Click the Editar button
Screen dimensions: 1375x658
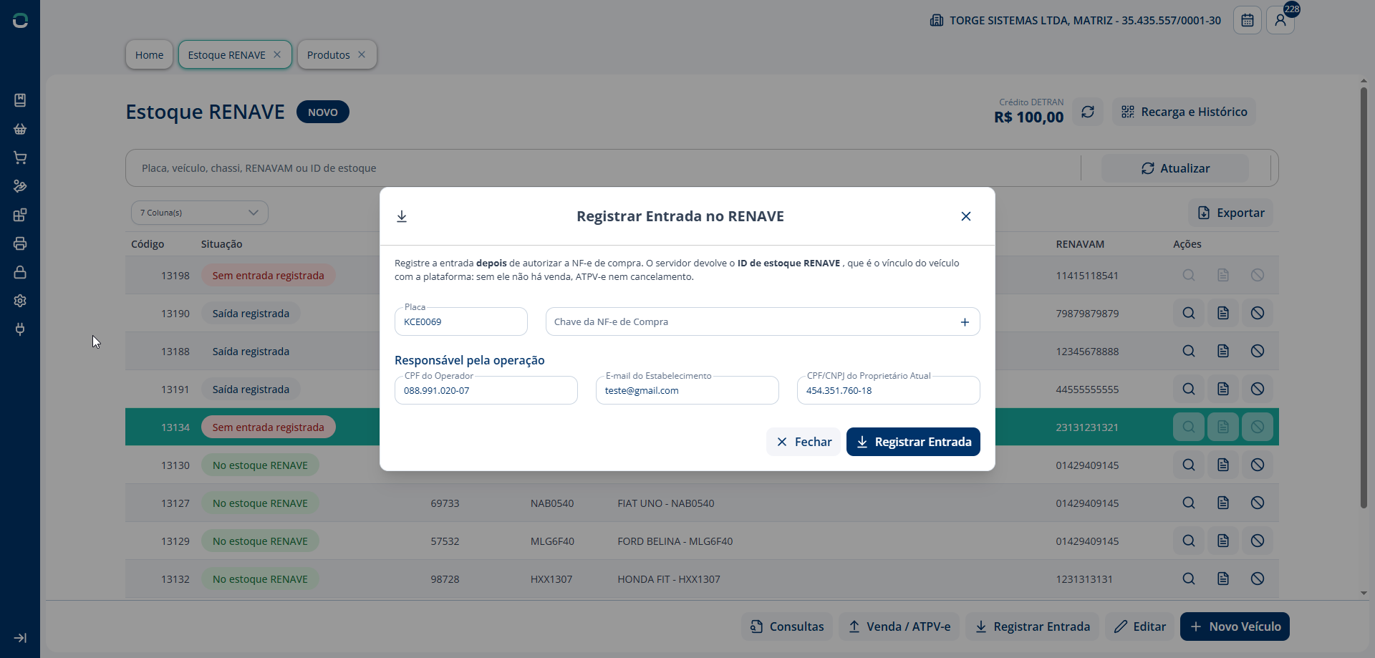click(1140, 626)
